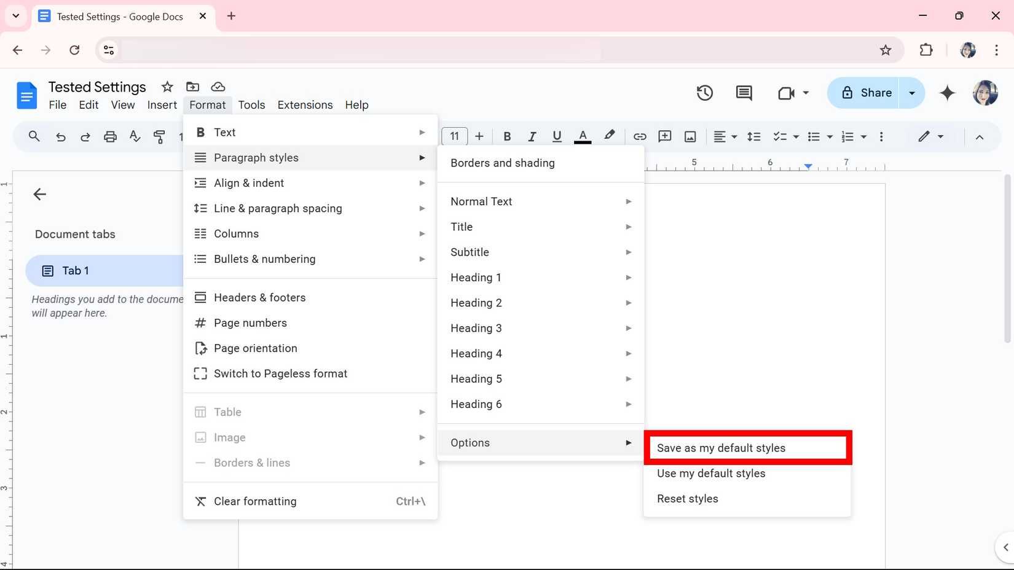
Task: Select Tab 1 in the Document tabs sidebar
Action: 75,270
